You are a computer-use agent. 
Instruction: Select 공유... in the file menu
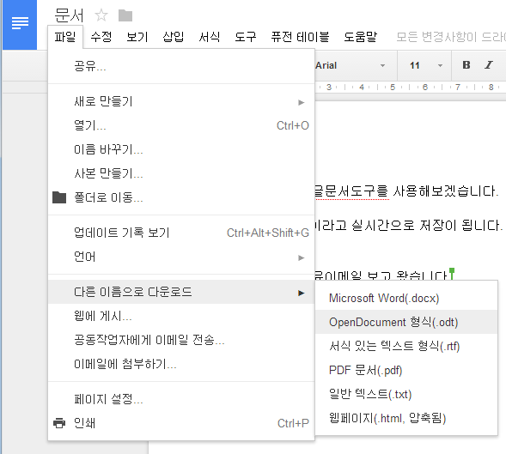(x=181, y=66)
